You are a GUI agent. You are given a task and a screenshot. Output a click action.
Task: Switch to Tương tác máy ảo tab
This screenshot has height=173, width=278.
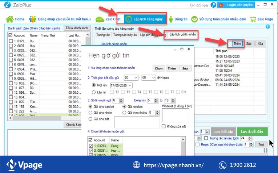125,35
